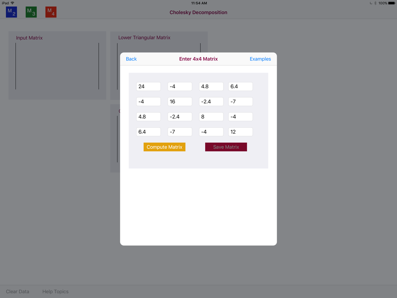Image resolution: width=397 pixels, height=298 pixels.
Task: Tap the Bluetooth icon in status bar
Action: [375, 3]
